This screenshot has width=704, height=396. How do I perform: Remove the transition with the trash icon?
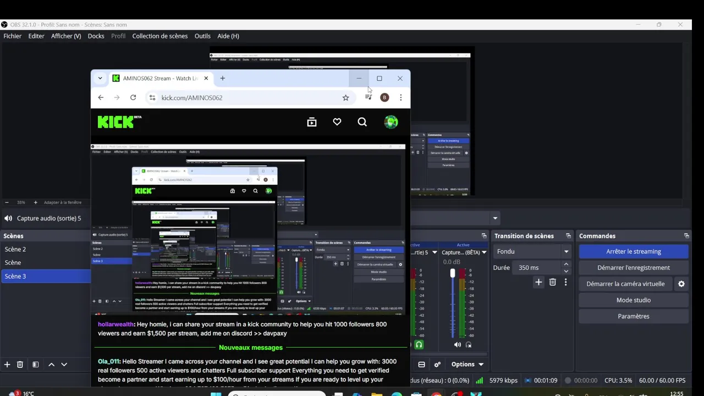[x=553, y=282]
